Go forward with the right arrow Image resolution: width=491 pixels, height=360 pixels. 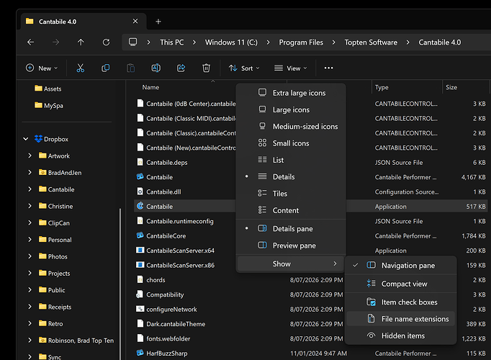coord(55,42)
